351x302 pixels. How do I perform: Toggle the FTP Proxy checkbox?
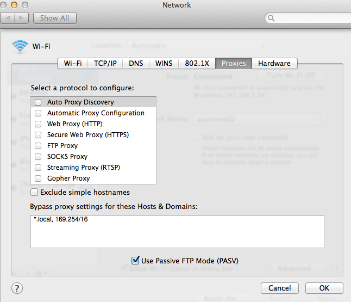coord(38,146)
